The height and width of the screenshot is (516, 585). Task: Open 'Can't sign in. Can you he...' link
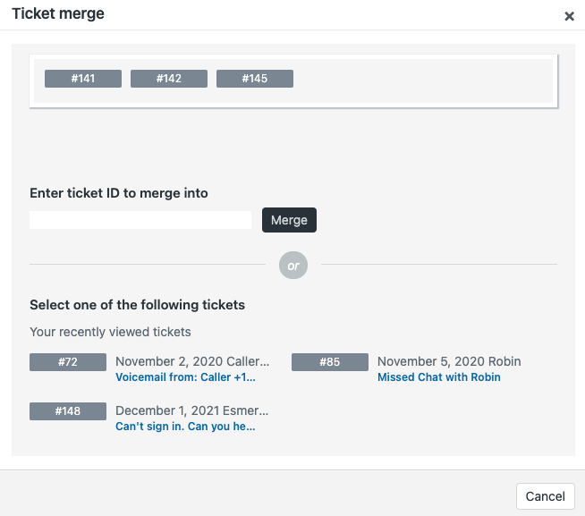click(185, 427)
